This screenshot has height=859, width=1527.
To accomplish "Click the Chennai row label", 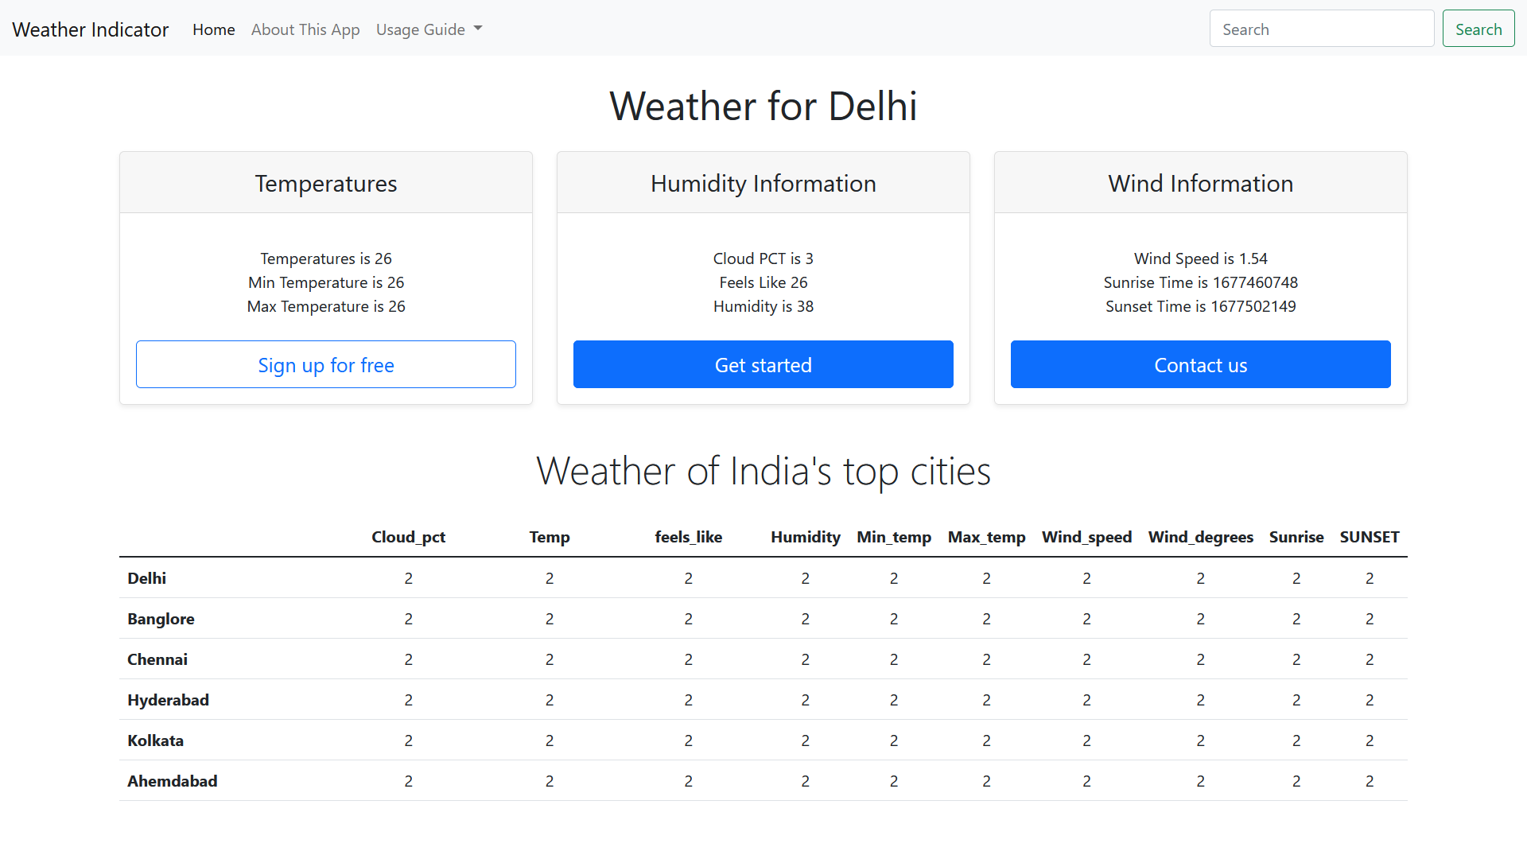I will [157, 659].
